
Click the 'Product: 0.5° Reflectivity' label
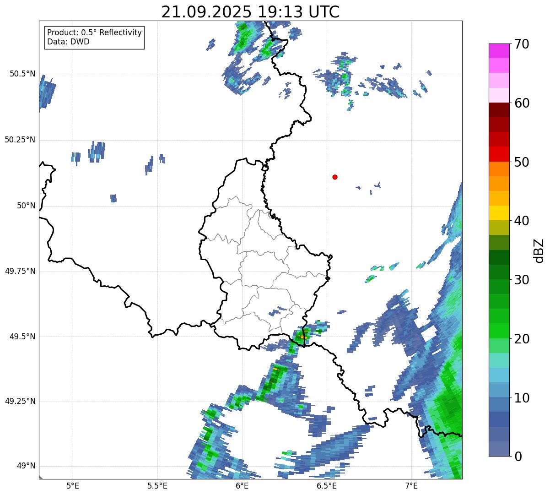[x=94, y=33]
